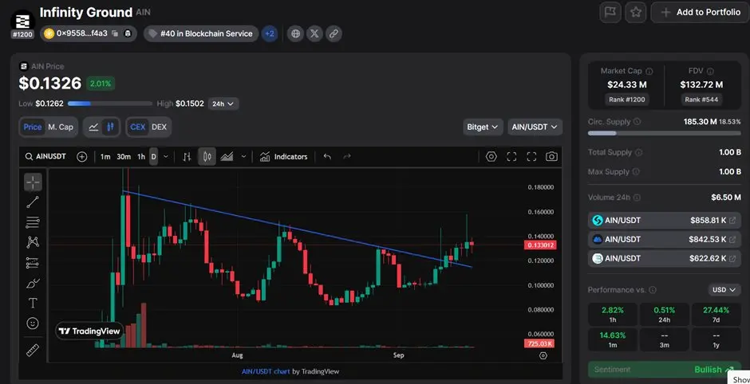Undo last chart action
The image size is (750, 384).
(327, 157)
